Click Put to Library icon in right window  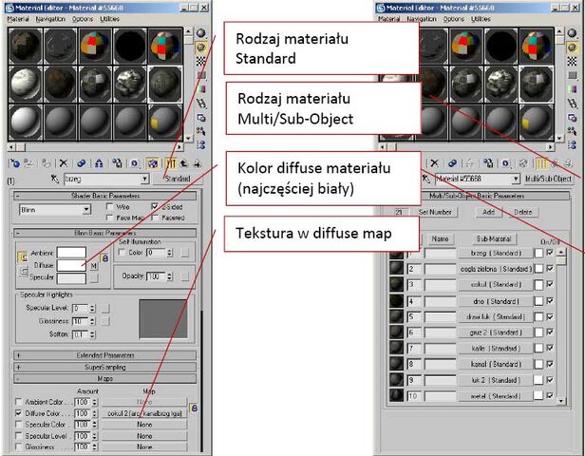tap(487, 163)
